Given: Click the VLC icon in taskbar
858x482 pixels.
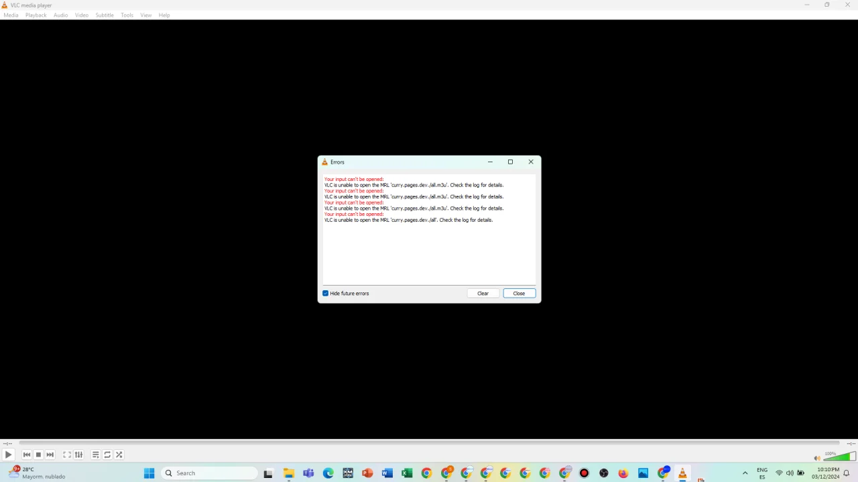Looking at the screenshot, I should pyautogui.click(x=682, y=473).
